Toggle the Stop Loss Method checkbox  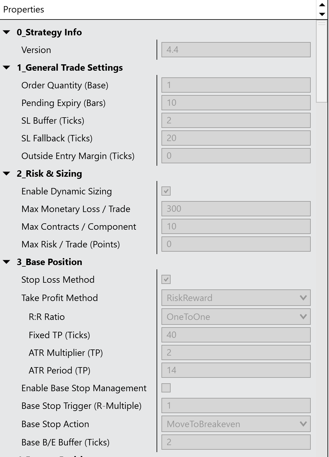166,280
